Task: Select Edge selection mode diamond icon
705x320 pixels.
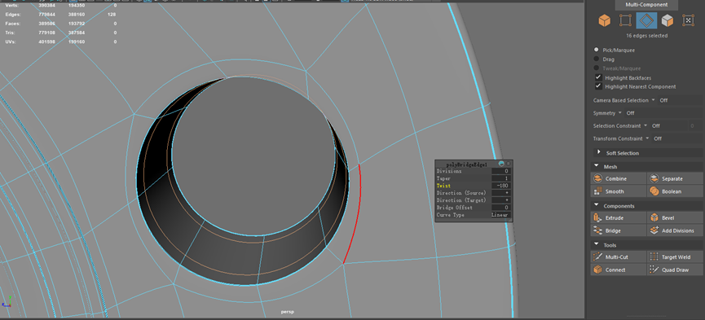Action: 646,20
